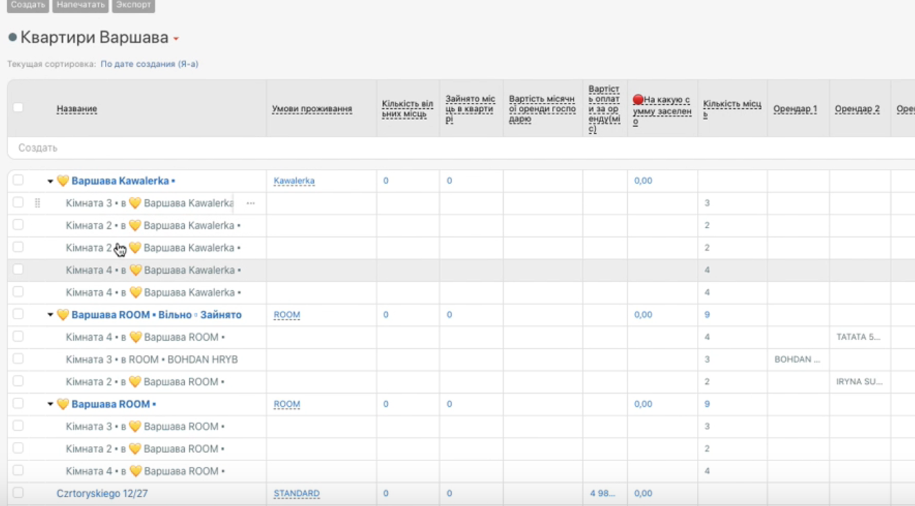
Task: Click the yellow heart icon beside Варшава Kawalerka
Action: click(x=63, y=181)
